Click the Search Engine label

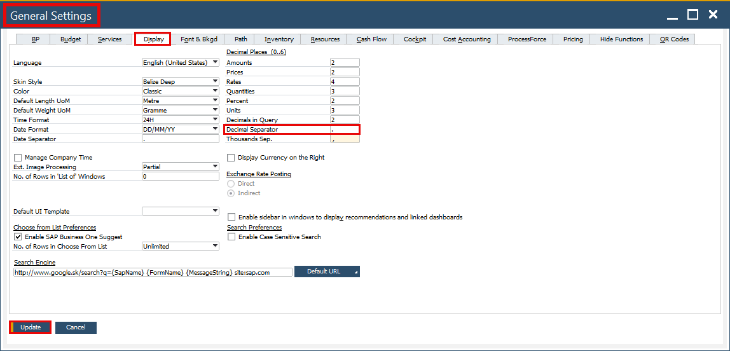[x=34, y=263]
